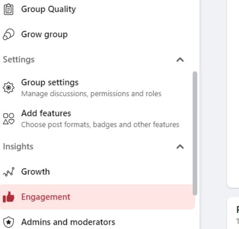Click the Grow group icon
The image size is (239, 229).
coord(8,34)
